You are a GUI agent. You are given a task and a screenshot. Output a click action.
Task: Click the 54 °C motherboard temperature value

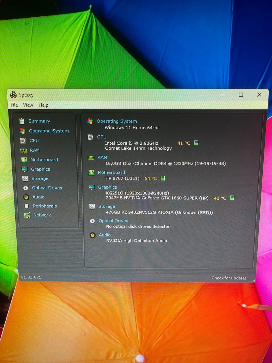(151, 178)
